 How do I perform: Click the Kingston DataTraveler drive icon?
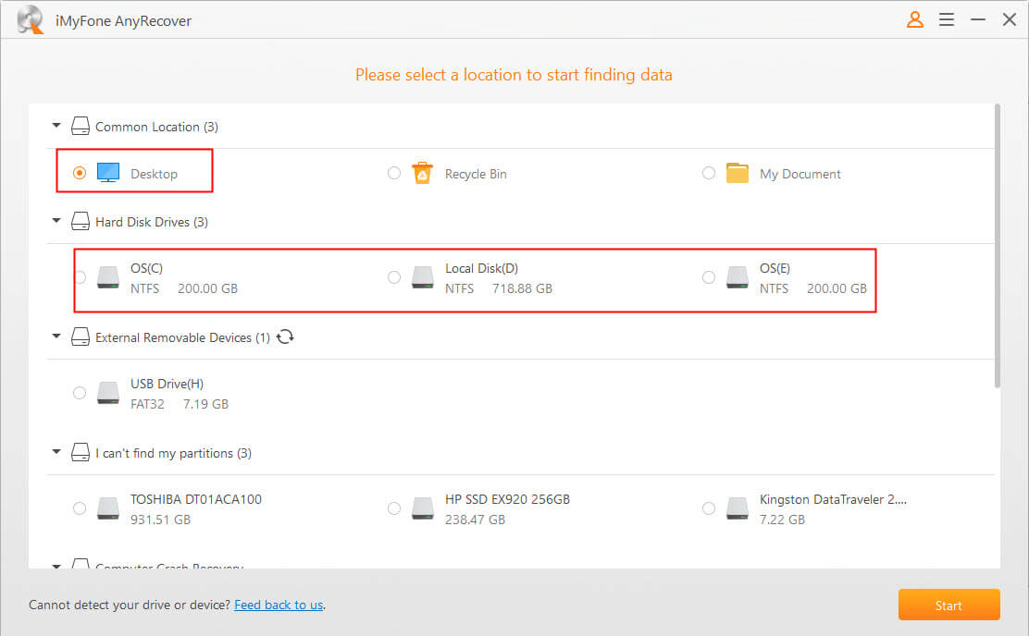point(738,508)
